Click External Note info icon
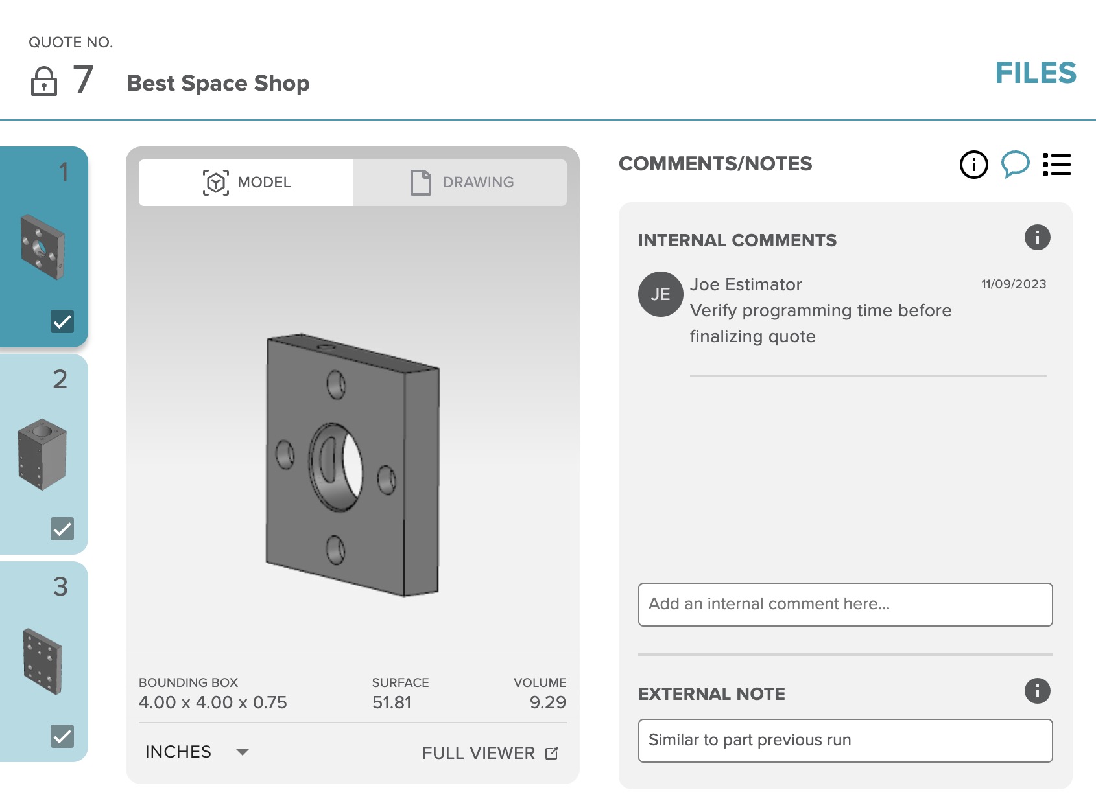This screenshot has width=1096, height=801. pyautogui.click(x=1037, y=691)
